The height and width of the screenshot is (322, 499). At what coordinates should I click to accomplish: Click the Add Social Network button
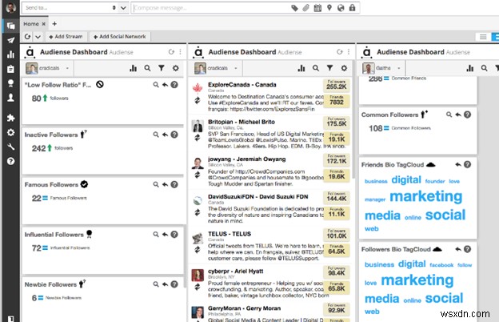(120, 37)
